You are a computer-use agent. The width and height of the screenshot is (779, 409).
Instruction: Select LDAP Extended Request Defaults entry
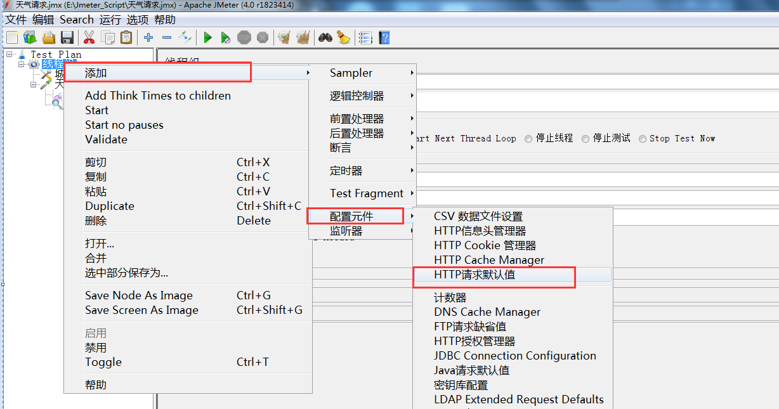(x=513, y=399)
